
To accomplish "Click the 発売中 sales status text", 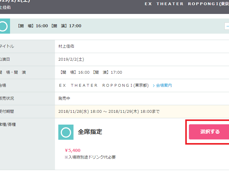I will point(64,99).
